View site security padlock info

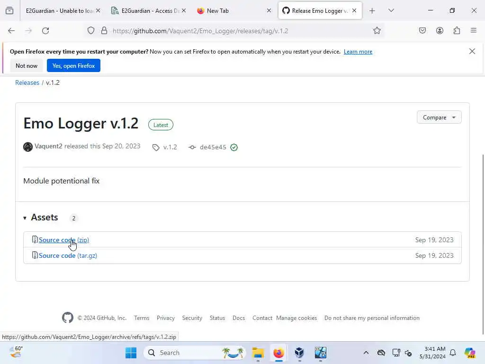104,31
